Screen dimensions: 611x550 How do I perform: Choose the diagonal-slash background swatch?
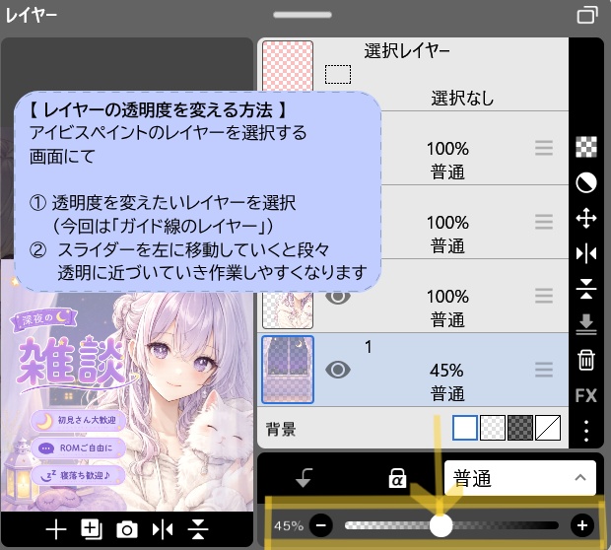(548, 428)
